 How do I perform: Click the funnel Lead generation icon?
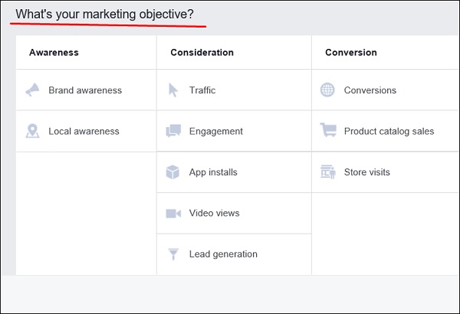[x=173, y=254]
